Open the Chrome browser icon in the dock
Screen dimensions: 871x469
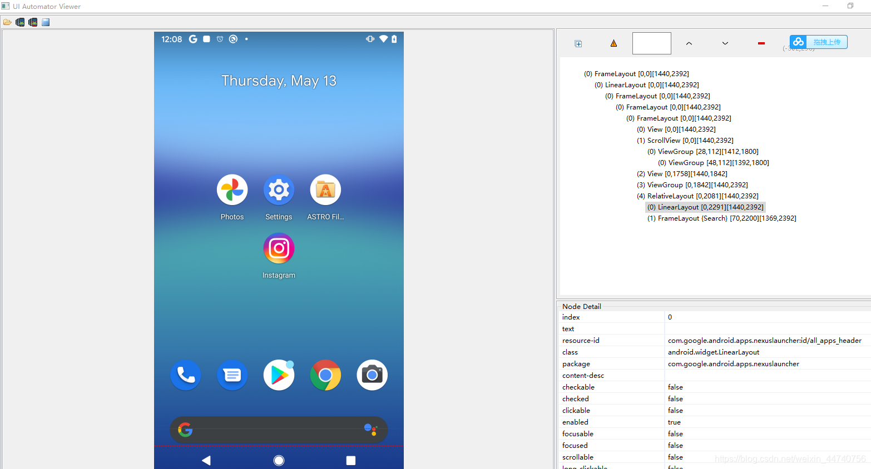coord(325,375)
